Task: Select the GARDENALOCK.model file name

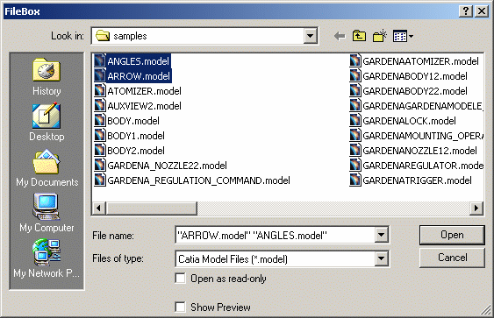Action: tap(409, 121)
